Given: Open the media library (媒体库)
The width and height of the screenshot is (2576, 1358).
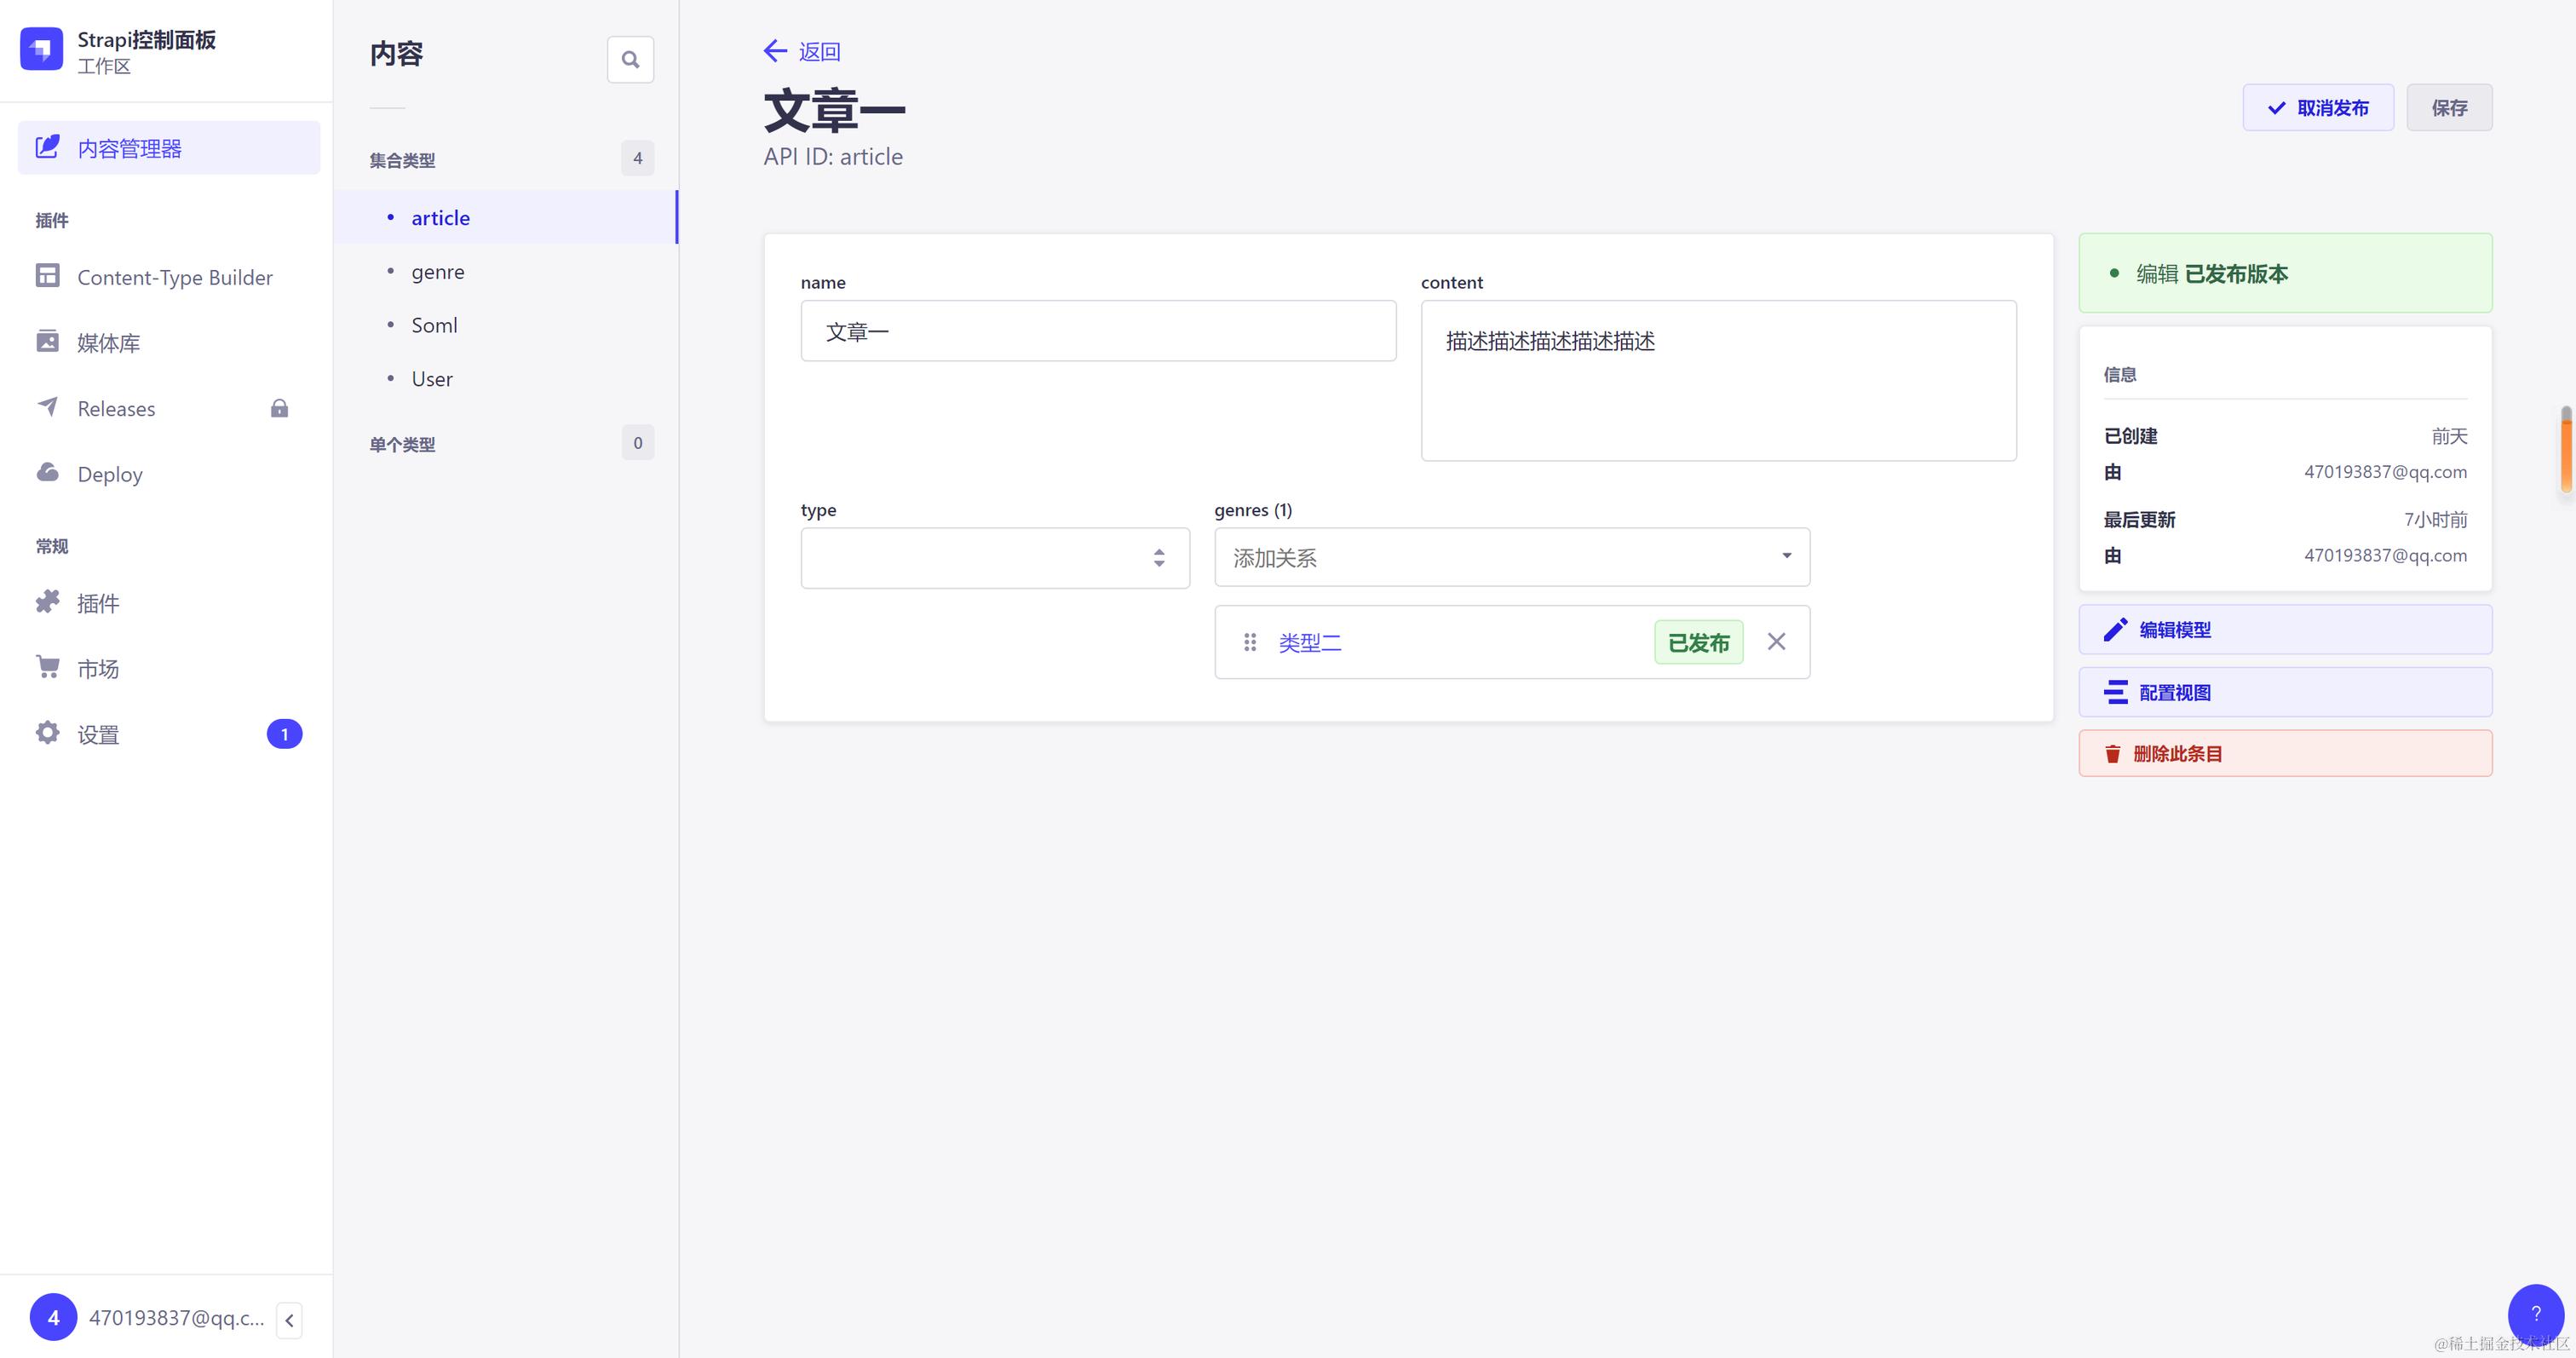Looking at the screenshot, I should coord(108,343).
